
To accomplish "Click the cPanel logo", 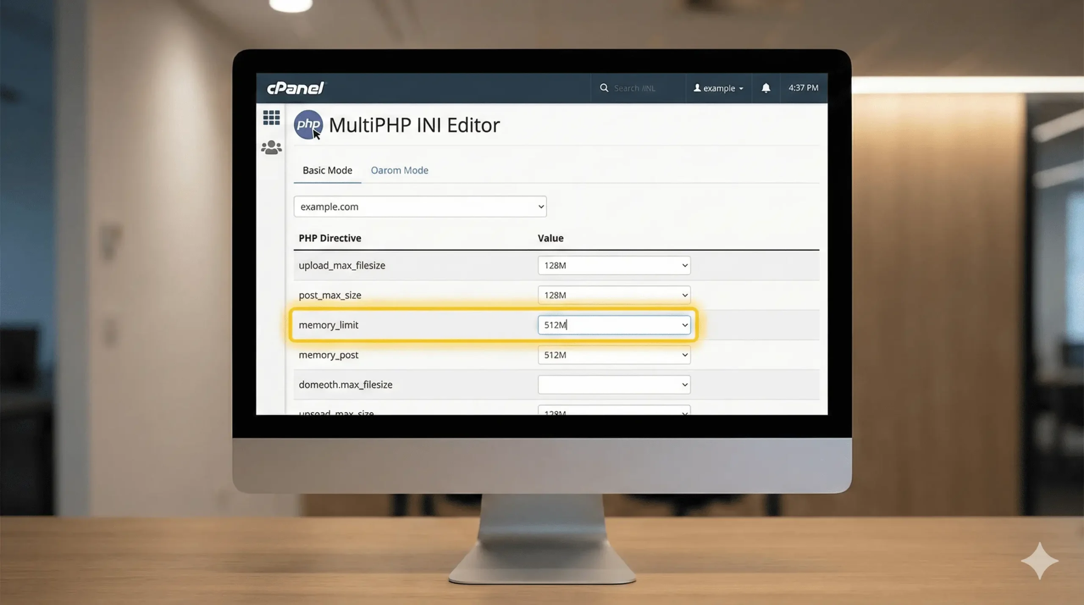I will coord(295,88).
